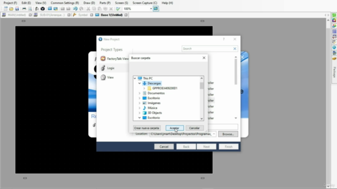Expand the Documentos tree node
This screenshot has width=337, height=189.
(140, 93)
